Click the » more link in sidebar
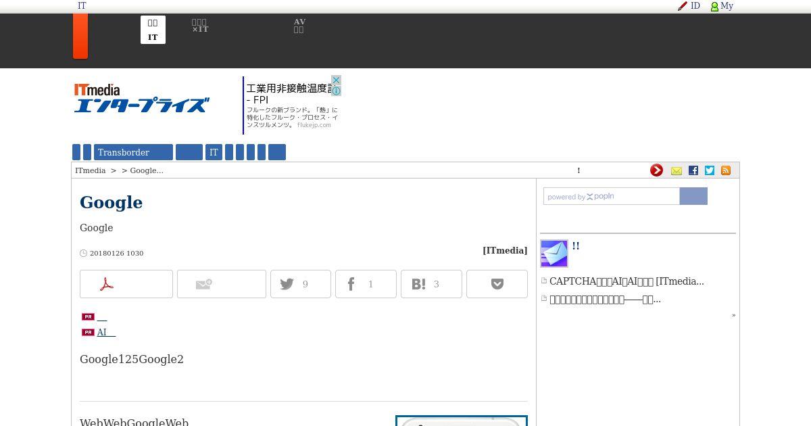The height and width of the screenshot is (426, 811). (733, 315)
